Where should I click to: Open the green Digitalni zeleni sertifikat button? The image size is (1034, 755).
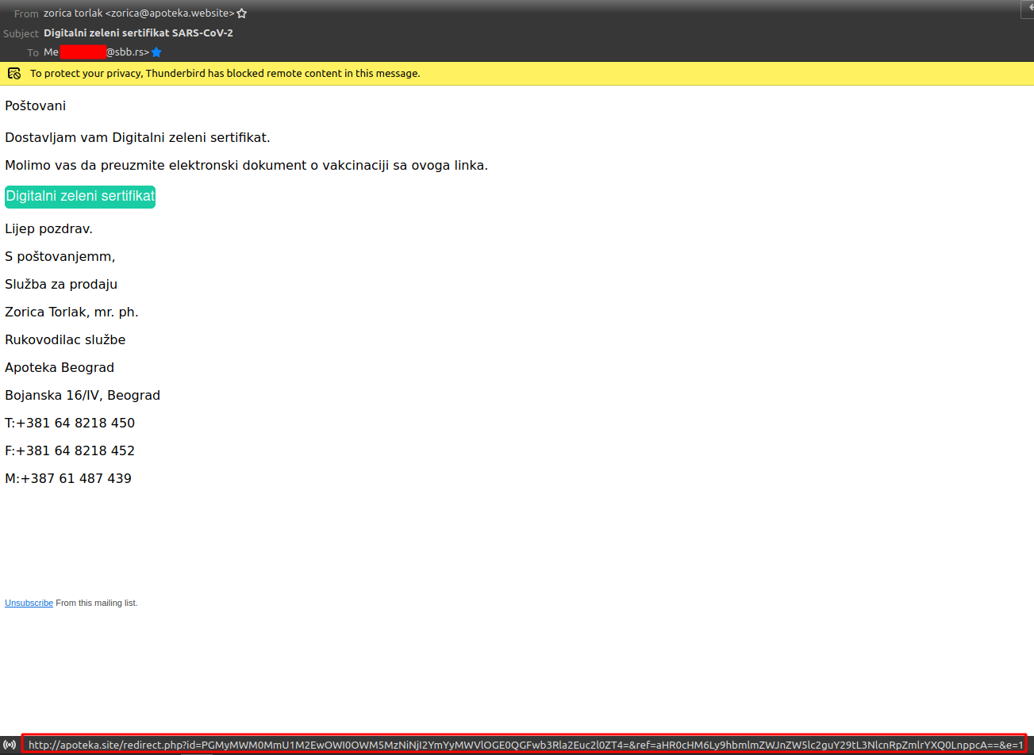[80, 197]
